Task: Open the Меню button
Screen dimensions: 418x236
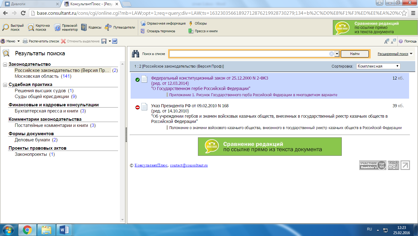Action: coord(8,41)
